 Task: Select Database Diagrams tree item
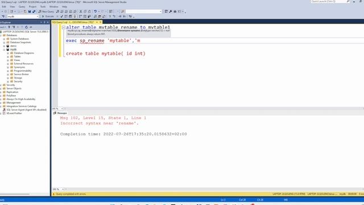pos(24,53)
